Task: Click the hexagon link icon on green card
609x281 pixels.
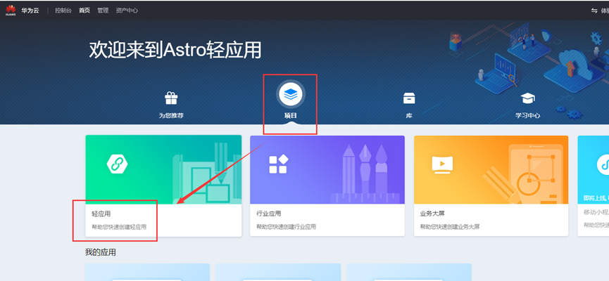Action: [x=118, y=164]
